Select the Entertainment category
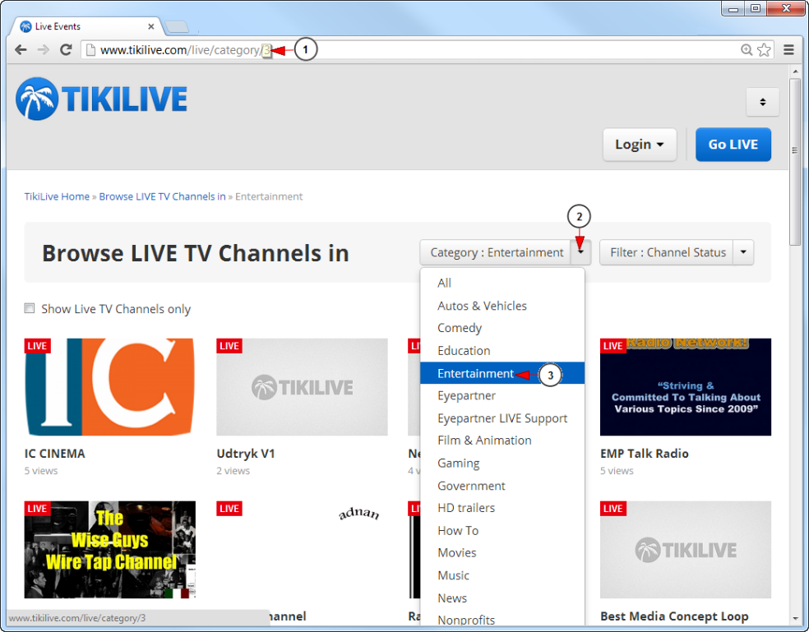The image size is (809, 632). [502, 373]
